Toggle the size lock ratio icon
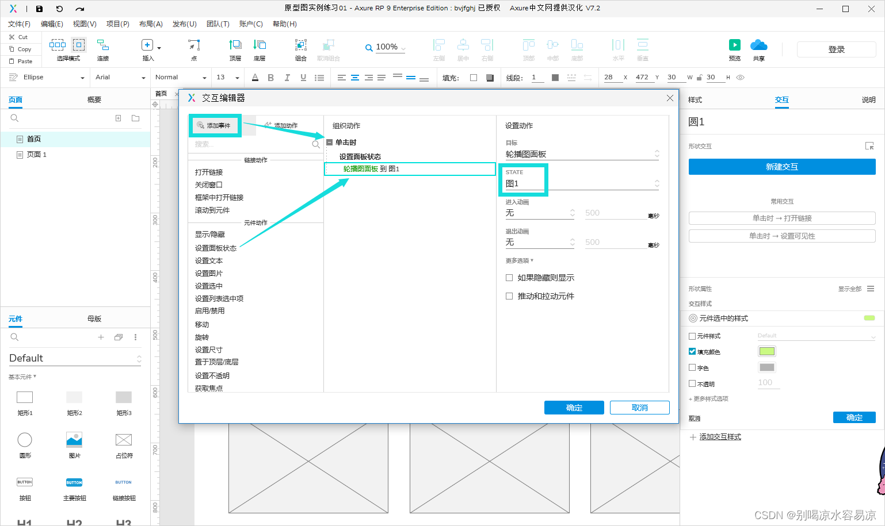Viewport: 885px width, 526px height. tap(699, 78)
